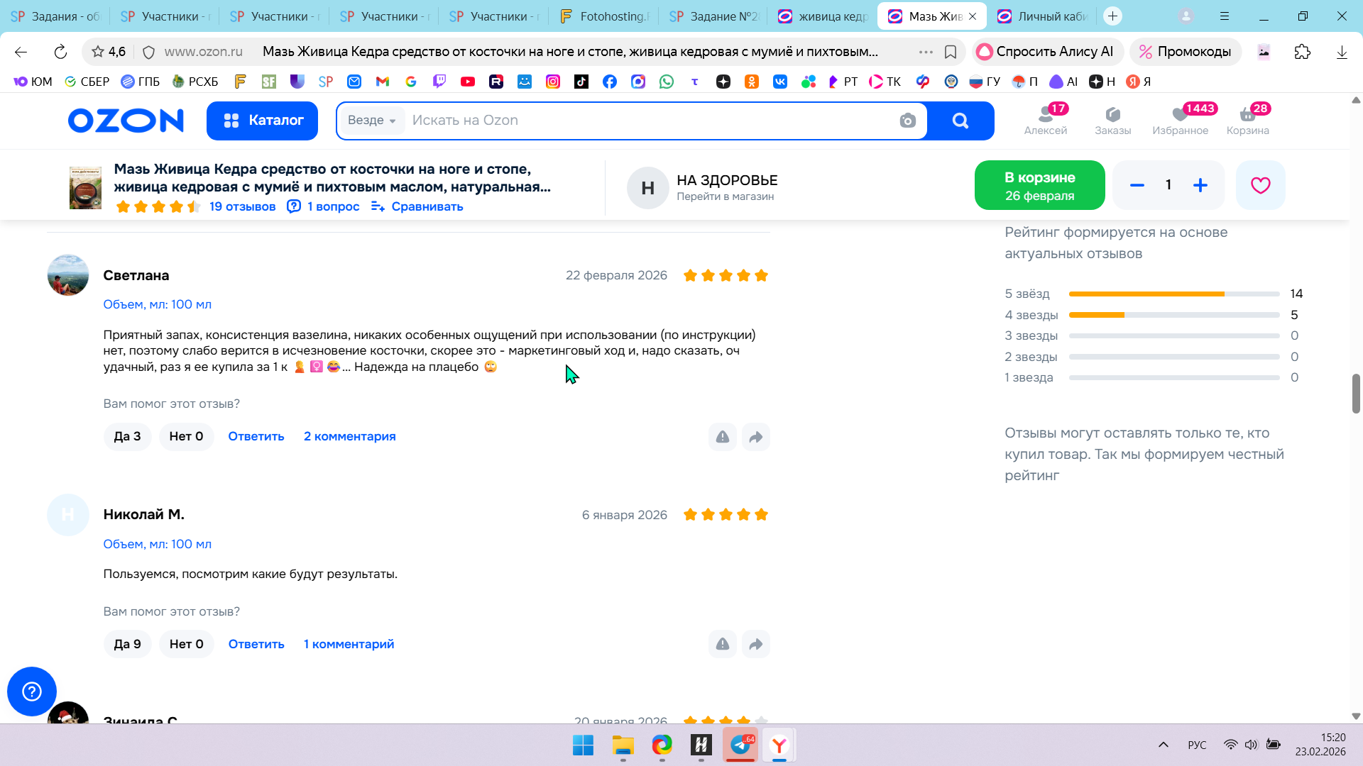Click the camera image search icon
Viewport: 1363px width, 766px height.
pyautogui.click(x=907, y=121)
